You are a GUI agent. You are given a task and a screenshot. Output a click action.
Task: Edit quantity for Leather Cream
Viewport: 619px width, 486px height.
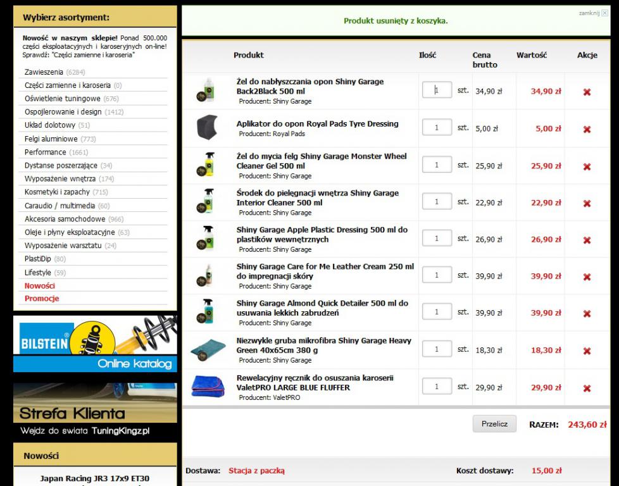pyautogui.click(x=437, y=275)
